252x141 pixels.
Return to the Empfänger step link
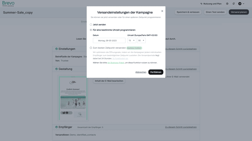point(181,127)
